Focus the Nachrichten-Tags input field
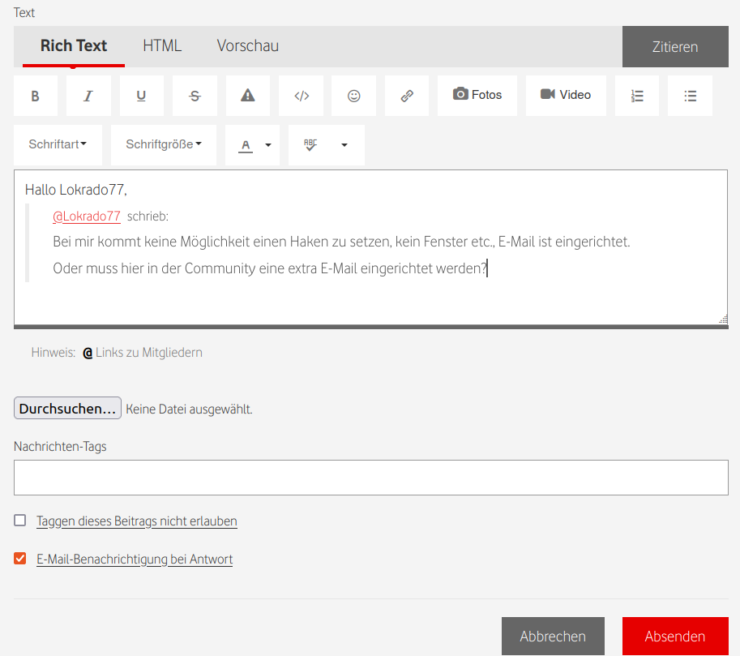The height and width of the screenshot is (656, 740). tap(371, 478)
